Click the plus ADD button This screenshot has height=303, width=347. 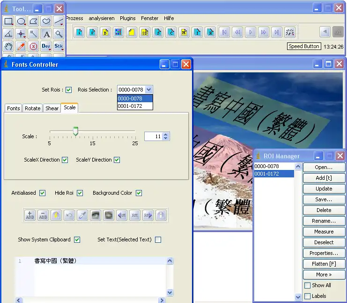tap(30, 215)
